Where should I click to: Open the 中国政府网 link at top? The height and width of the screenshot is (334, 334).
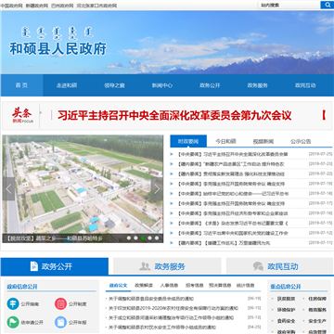pyautogui.click(x=11, y=6)
